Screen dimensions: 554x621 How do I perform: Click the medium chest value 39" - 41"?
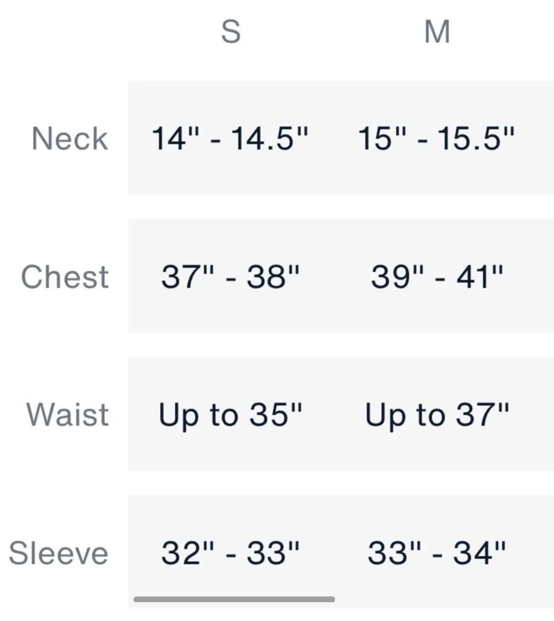[437, 276]
